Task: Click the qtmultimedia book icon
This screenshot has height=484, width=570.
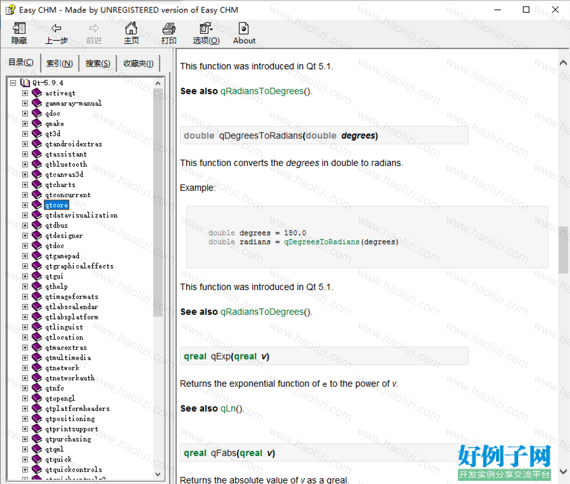Action: point(37,357)
